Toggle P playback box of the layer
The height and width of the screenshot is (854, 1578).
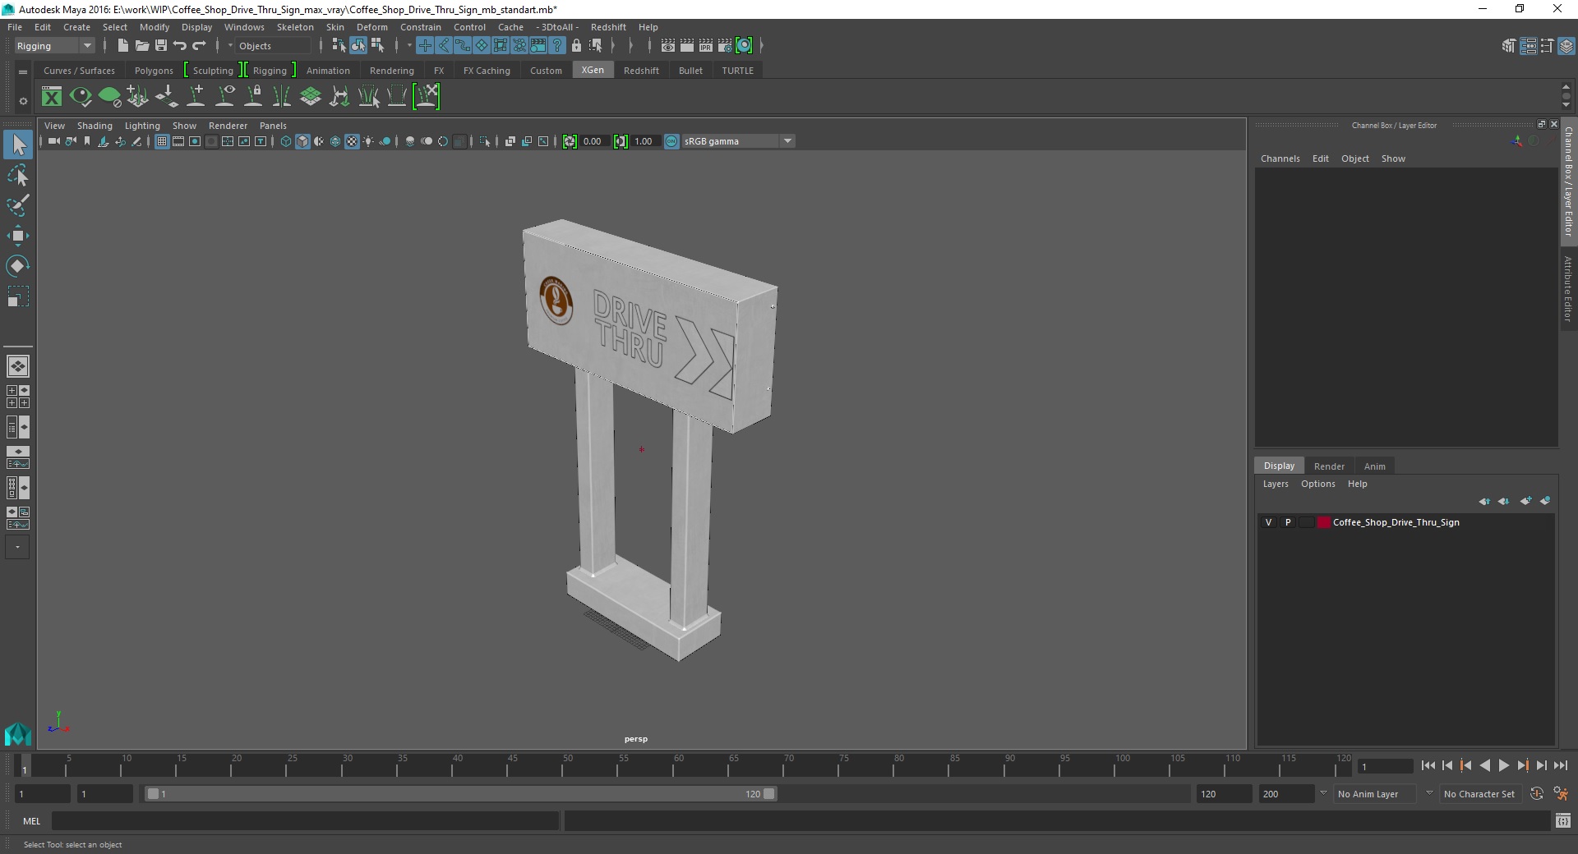[x=1288, y=522]
